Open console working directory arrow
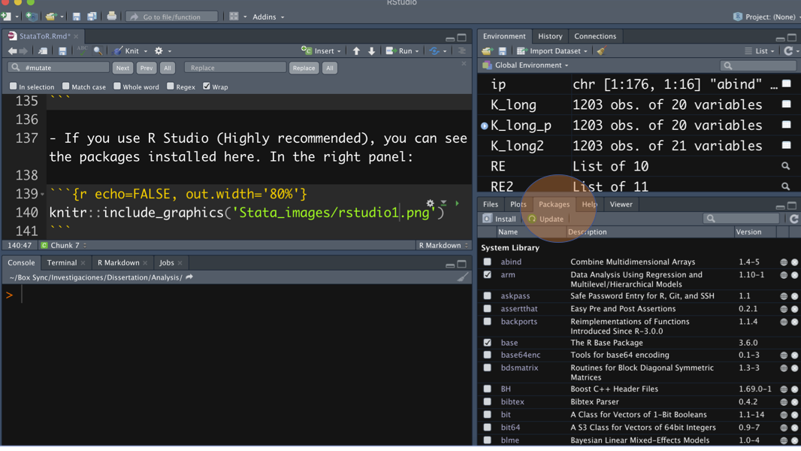 (x=189, y=277)
